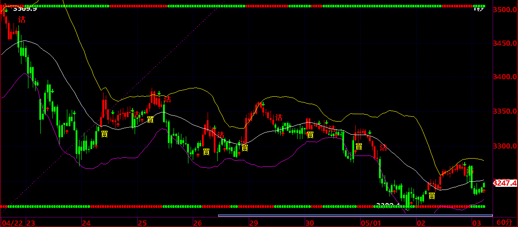Click the 3500.0 price axis label
The height and width of the screenshot is (227, 518).
504,10
